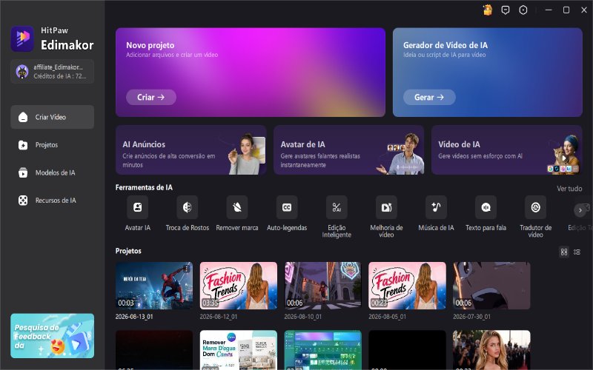Open project thumbnail 2026-08-12_01
This screenshot has height=370, width=593.
click(238, 286)
